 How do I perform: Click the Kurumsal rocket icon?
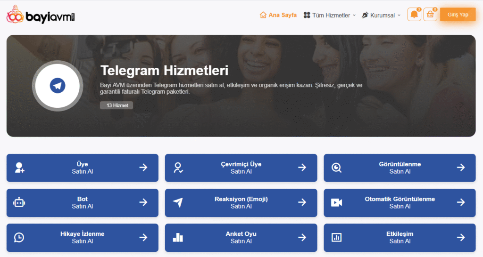pos(365,15)
